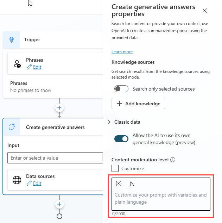Open the fx formula editor icon

point(132,184)
